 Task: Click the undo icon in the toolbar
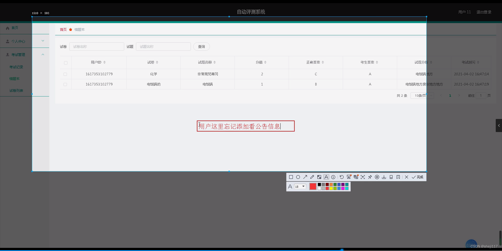pyautogui.click(x=342, y=177)
